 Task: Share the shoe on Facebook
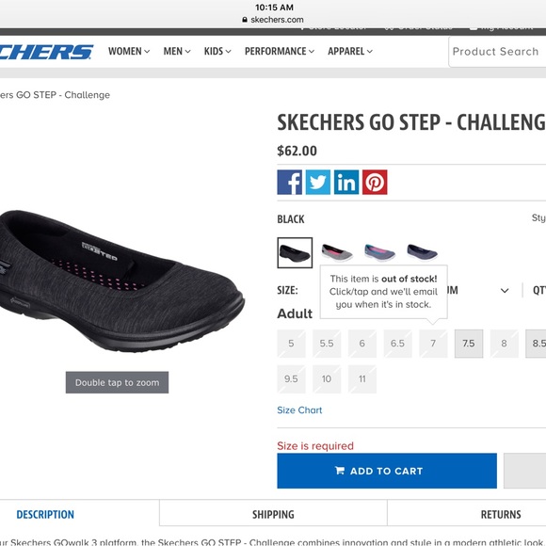[289, 182]
